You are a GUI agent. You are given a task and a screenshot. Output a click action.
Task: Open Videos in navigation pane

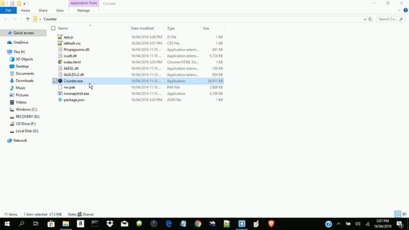[21, 102]
